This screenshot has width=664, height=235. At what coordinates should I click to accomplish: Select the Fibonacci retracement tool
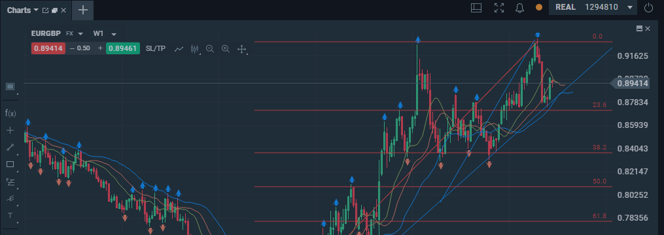(x=10, y=181)
